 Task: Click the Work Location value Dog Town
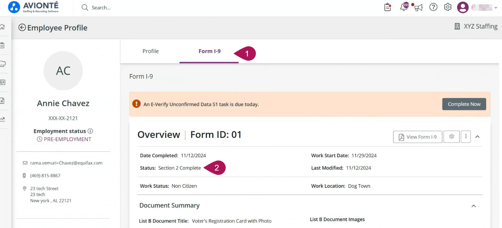pyautogui.click(x=359, y=186)
